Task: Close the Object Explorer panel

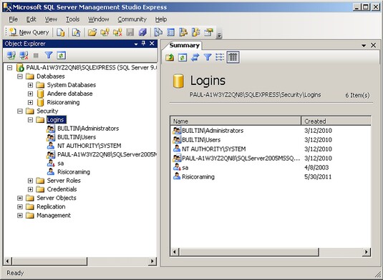Action: pos(152,44)
